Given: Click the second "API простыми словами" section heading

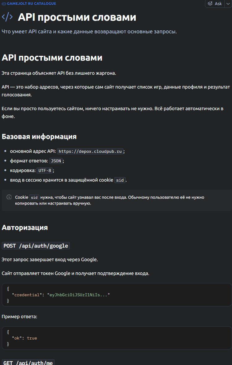Looking at the screenshot, I should 52,58.
